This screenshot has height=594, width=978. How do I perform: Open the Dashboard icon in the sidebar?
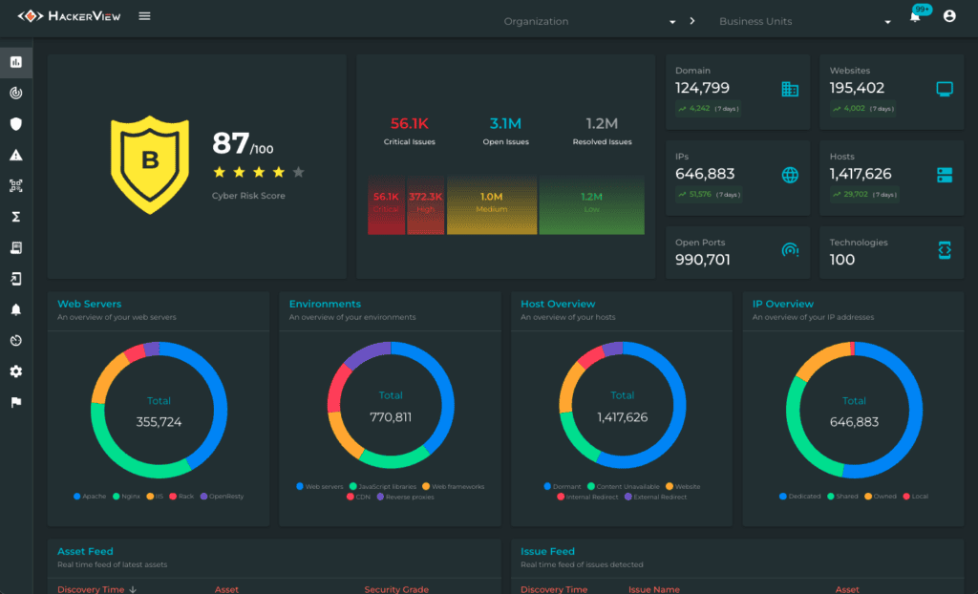[16, 62]
